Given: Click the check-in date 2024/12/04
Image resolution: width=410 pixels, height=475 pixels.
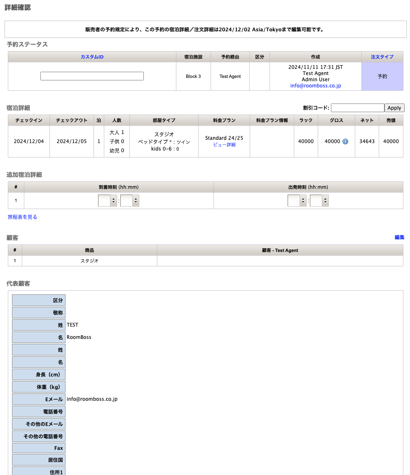Looking at the screenshot, I should 29,141.
